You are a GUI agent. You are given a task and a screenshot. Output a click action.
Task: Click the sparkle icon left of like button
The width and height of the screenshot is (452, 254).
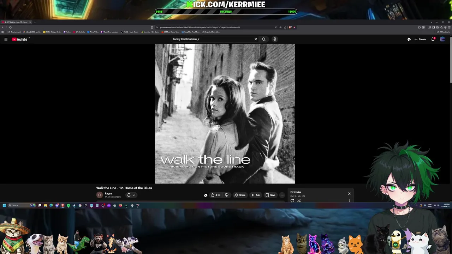tap(206, 195)
